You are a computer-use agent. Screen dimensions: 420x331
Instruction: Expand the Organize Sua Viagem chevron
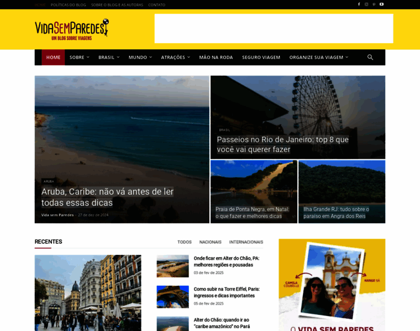pyautogui.click(x=347, y=57)
